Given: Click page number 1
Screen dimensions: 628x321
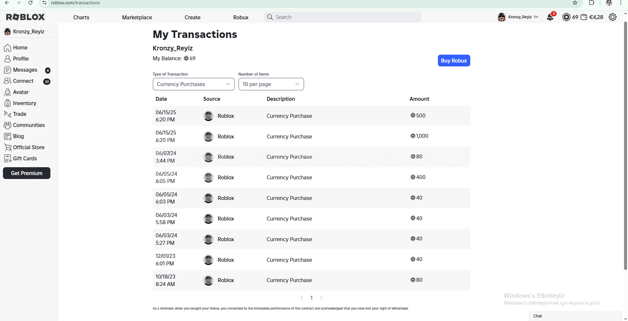Looking at the screenshot, I should (x=312, y=298).
